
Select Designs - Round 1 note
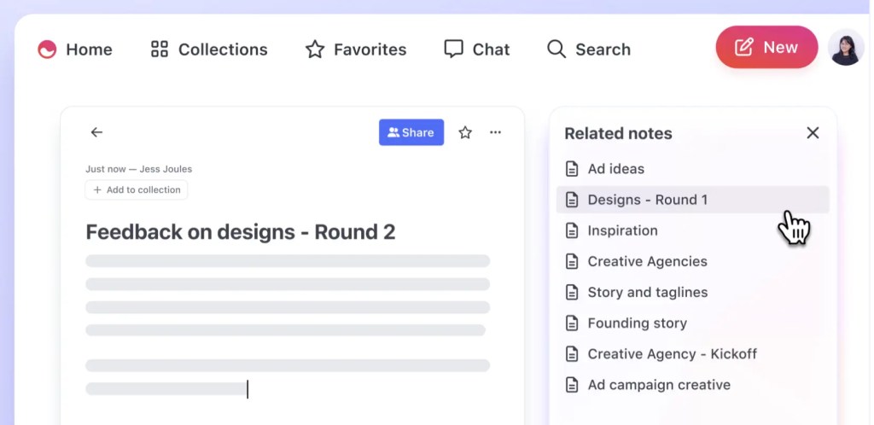(x=647, y=200)
